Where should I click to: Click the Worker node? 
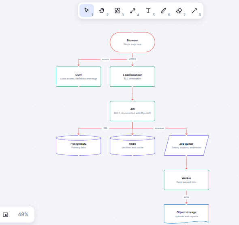point(186,180)
